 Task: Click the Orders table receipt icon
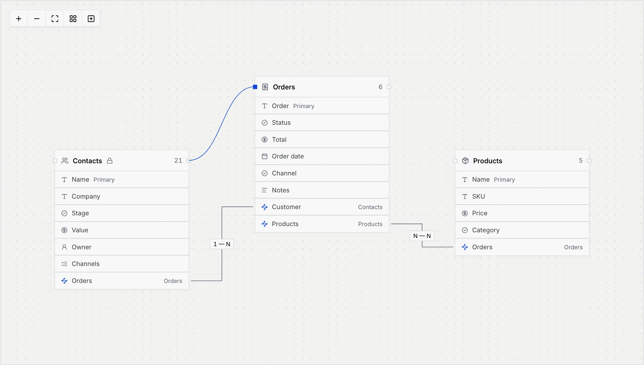(265, 87)
